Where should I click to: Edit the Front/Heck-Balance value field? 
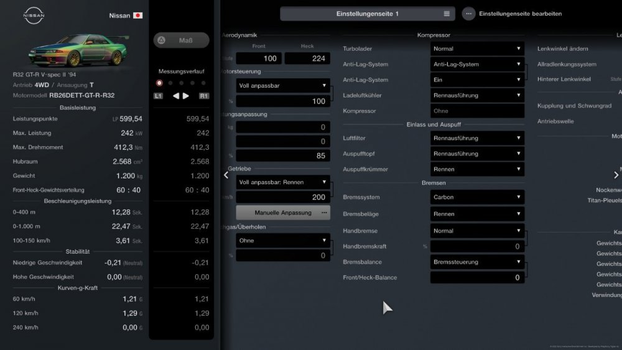click(477, 277)
